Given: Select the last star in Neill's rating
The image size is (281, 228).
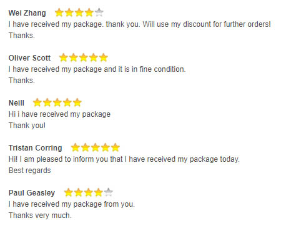Looking at the screenshot, I should 77,102.
